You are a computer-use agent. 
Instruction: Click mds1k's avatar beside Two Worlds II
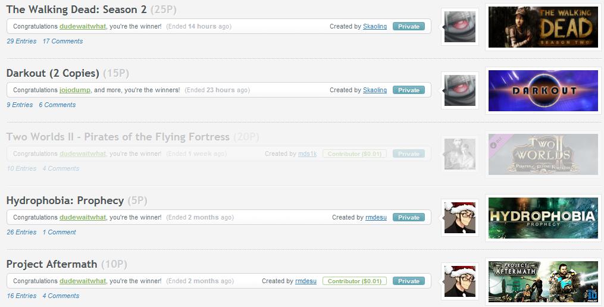pyautogui.click(x=459, y=154)
